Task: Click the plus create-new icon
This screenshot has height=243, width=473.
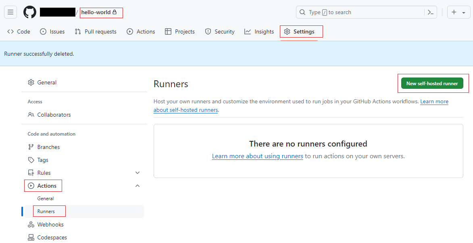Action: [454, 13]
